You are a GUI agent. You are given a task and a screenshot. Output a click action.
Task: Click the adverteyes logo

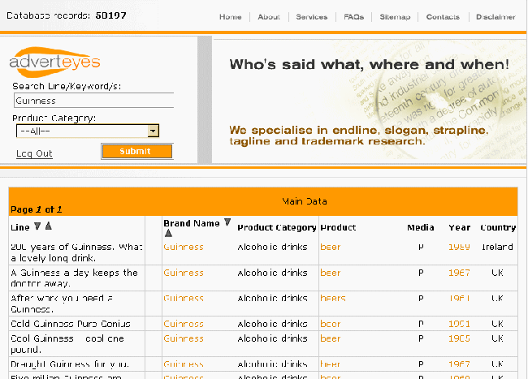54,62
